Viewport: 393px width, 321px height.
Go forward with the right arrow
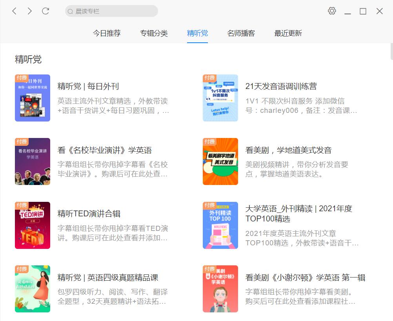pos(30,11)
